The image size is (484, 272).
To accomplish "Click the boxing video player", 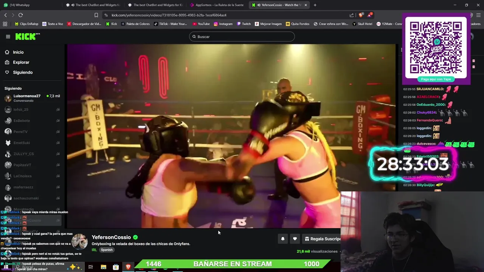I will [x=231, y=136].
